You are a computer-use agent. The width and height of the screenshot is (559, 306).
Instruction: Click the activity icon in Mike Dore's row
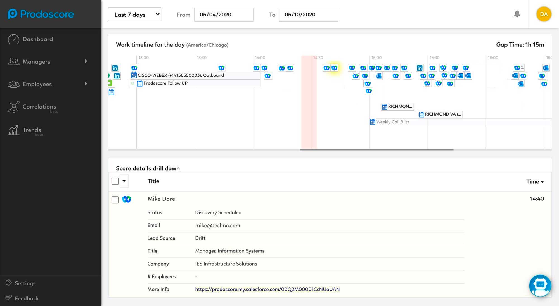[127, 199]
